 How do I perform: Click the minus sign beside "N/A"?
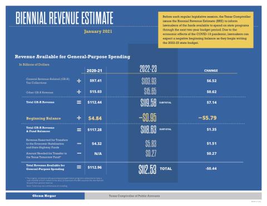click(79, 153)
